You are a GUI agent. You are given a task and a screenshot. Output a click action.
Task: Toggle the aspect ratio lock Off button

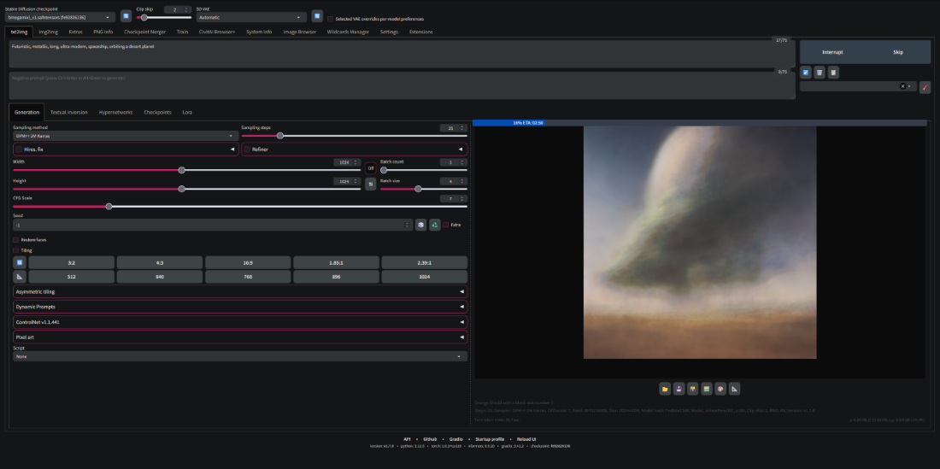click(371, 168)
